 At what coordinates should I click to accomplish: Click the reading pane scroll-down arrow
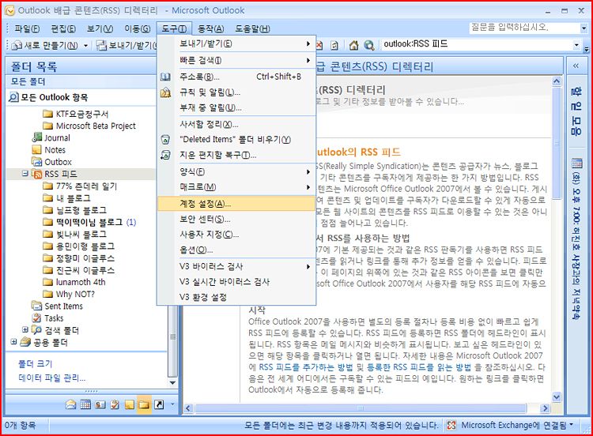[557, 397]
